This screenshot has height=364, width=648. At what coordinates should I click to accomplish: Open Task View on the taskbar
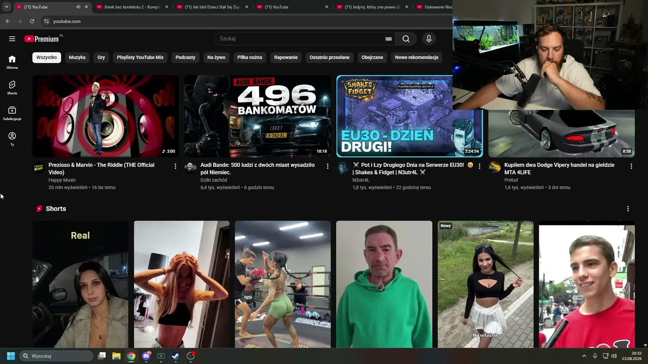(102, 356)
